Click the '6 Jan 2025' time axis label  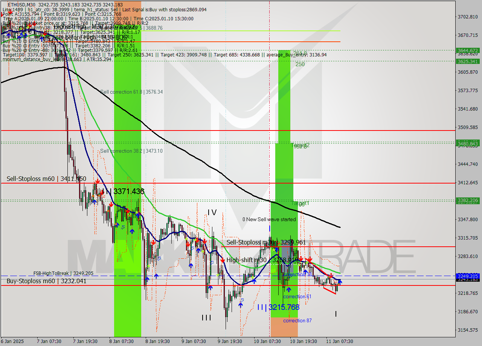pyautogui.click(x=12, y=341)
